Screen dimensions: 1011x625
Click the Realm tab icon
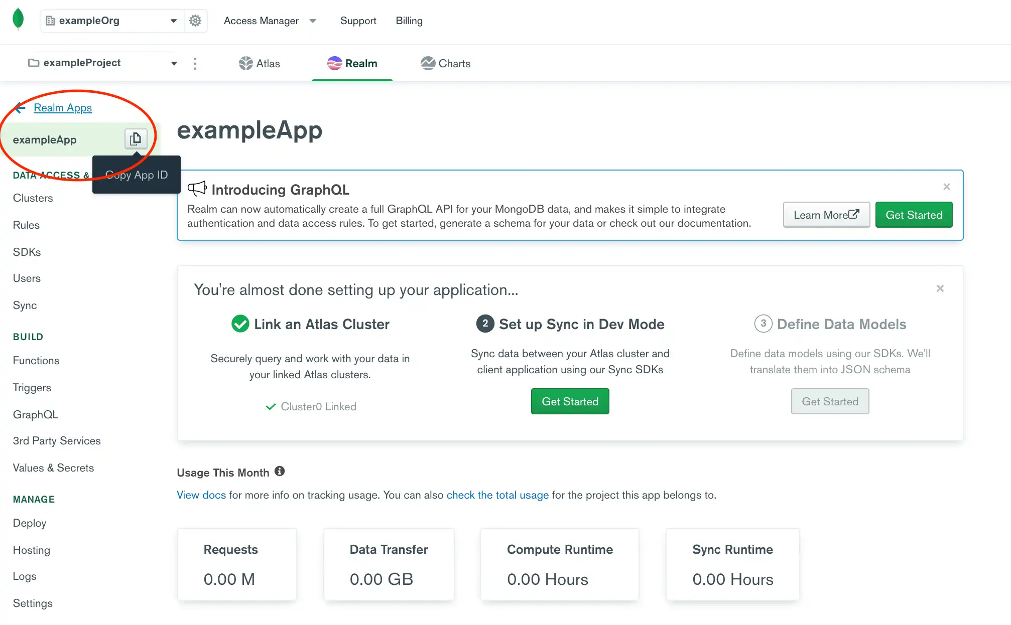click(x=333, y=64)
